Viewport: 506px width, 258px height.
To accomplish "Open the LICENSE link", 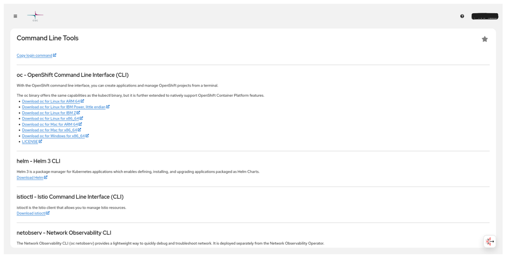I will point(30,141).
